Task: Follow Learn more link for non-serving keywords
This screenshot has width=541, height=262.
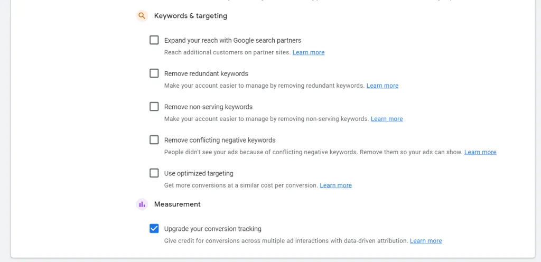Action: 387,119
